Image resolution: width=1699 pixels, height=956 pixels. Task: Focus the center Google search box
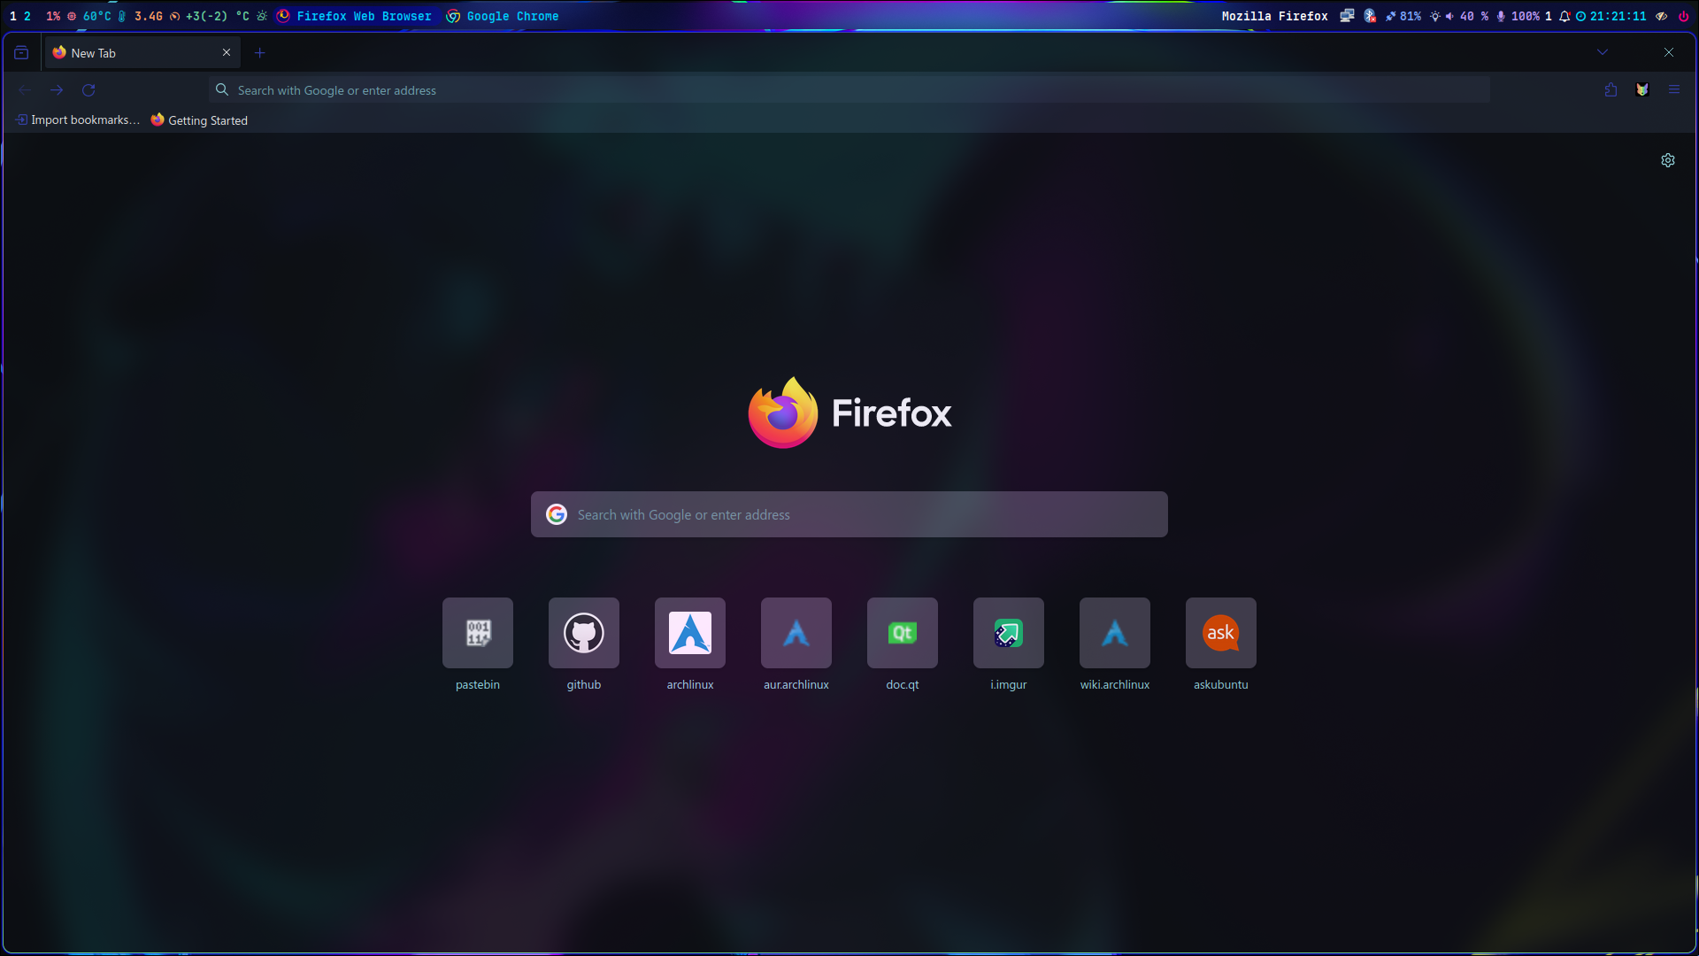[849, 514]
